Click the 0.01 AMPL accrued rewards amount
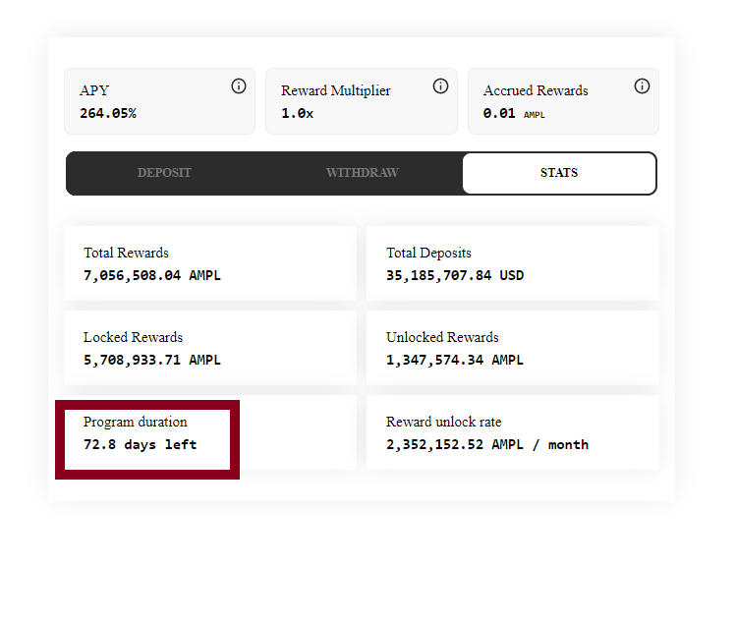 coord(513,113)
